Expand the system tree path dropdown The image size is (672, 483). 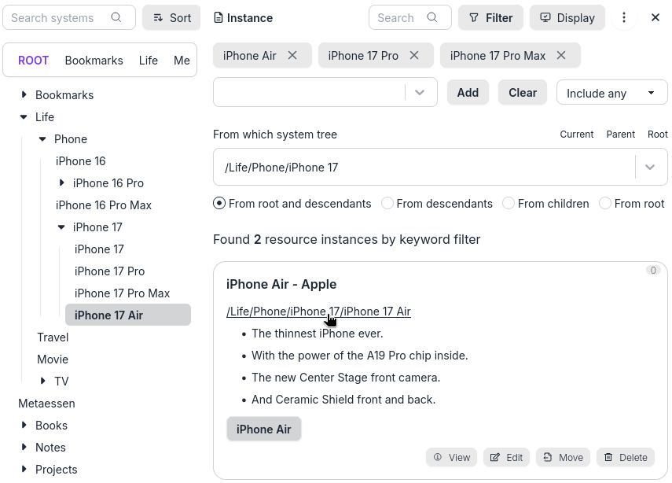click(650, 168)
